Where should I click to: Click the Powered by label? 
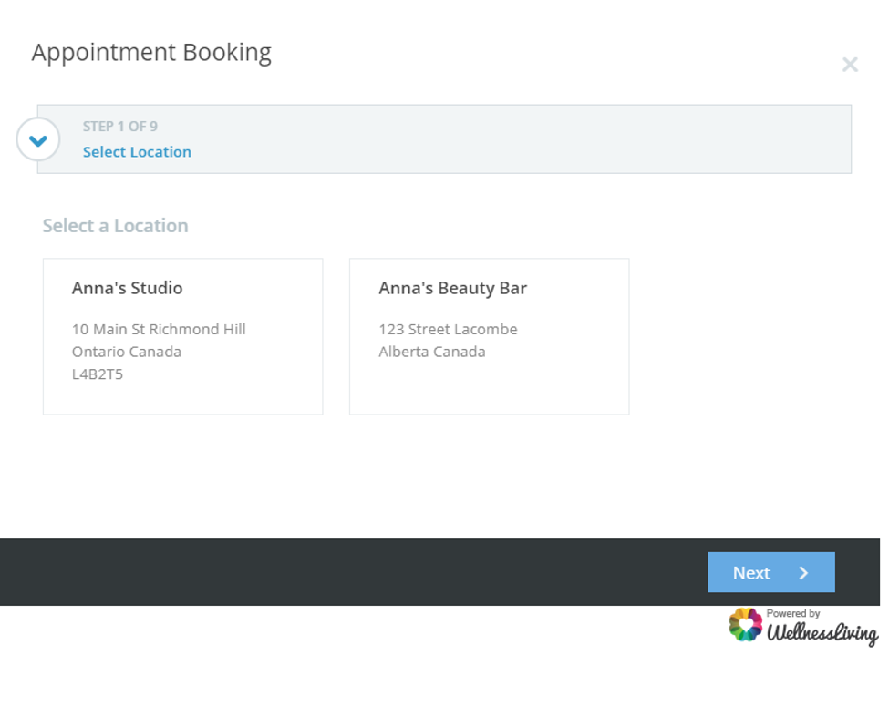[792, 614]
